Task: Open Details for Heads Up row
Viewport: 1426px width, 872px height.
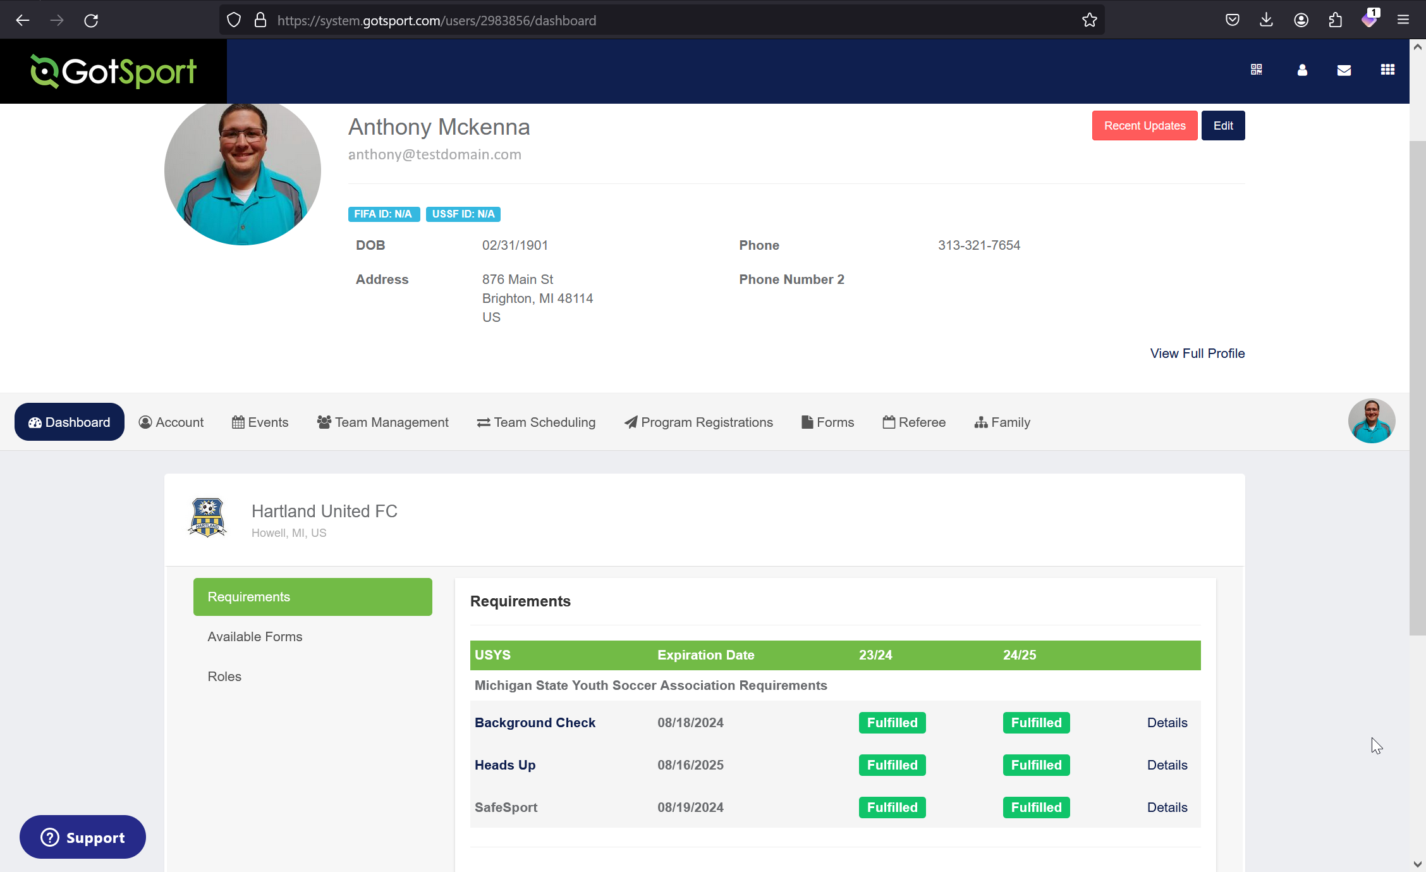Action: (1167, 765)
